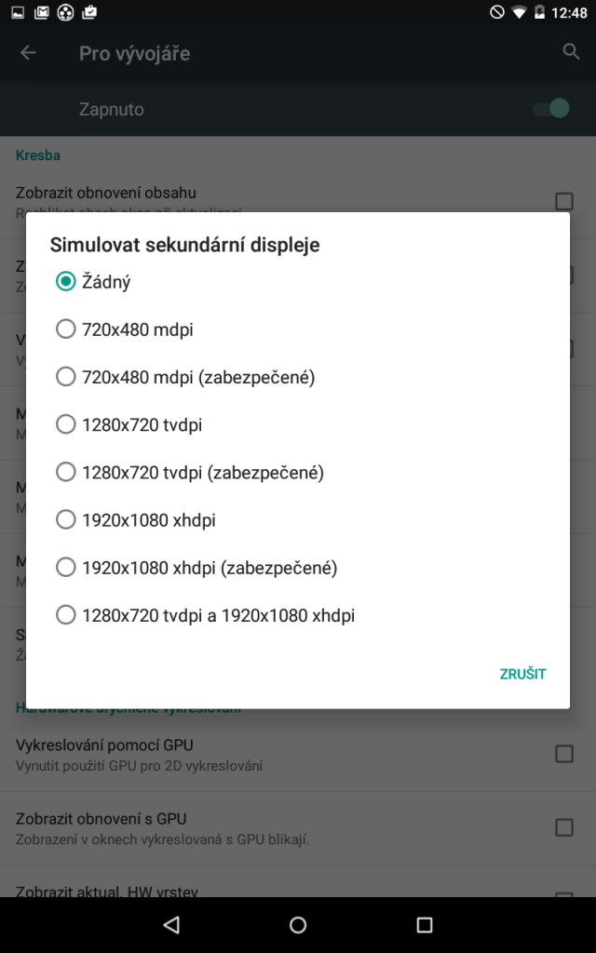Enable Zobrazit obnovení s GPU checkbox

(x=564, y=827)
